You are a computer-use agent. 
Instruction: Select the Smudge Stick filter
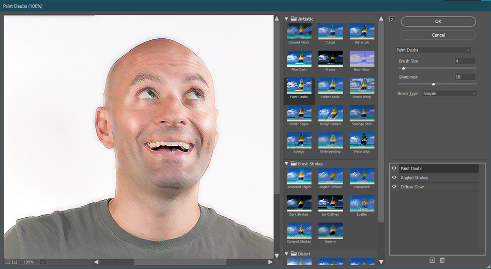tap(362, 113)
